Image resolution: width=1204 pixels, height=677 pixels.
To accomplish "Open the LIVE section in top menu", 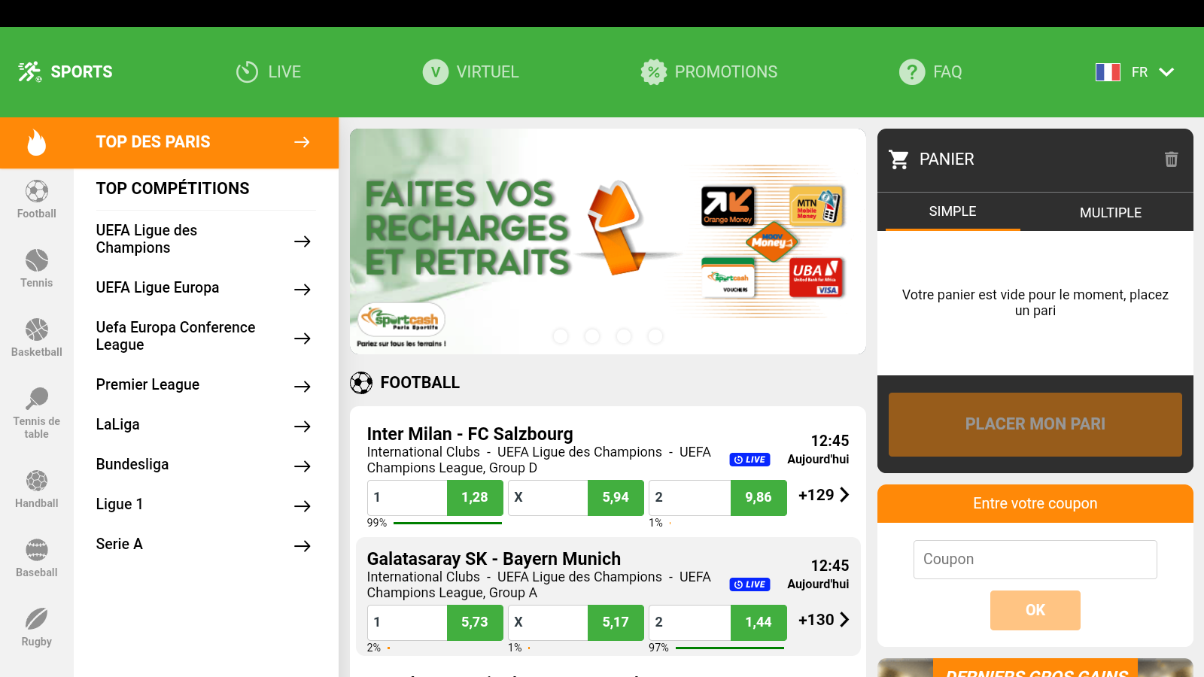I will pos(268,72).
